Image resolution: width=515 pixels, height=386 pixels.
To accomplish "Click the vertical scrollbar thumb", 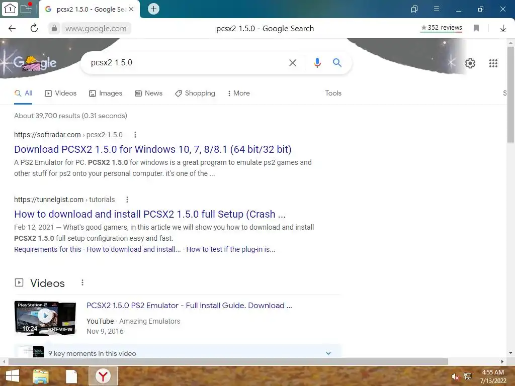I will click(x=510, y=94).
